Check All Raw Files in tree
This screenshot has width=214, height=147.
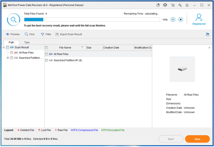click(x=12, y=53)
